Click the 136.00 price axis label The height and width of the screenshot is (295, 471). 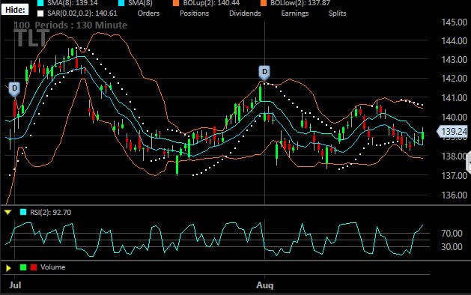click(455, 195)
